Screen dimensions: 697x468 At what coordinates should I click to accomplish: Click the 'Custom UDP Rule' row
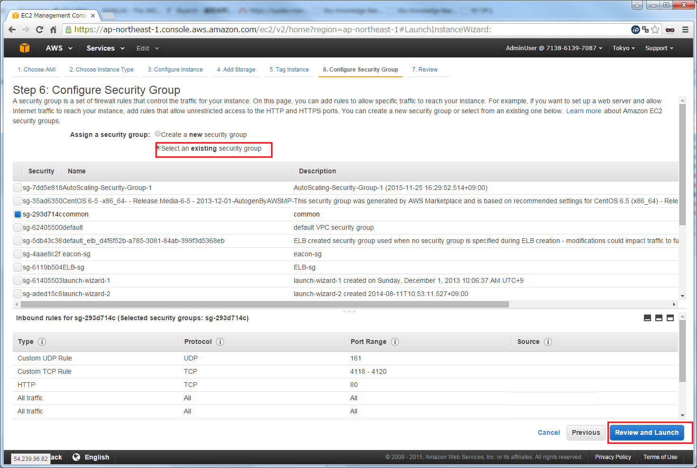(x=345, y=358)
